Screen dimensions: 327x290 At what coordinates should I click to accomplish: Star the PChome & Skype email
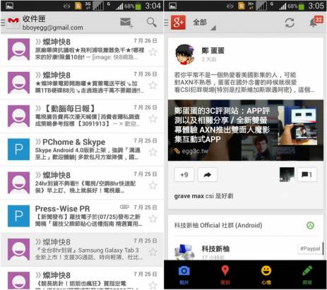click(x=153, y=152)
